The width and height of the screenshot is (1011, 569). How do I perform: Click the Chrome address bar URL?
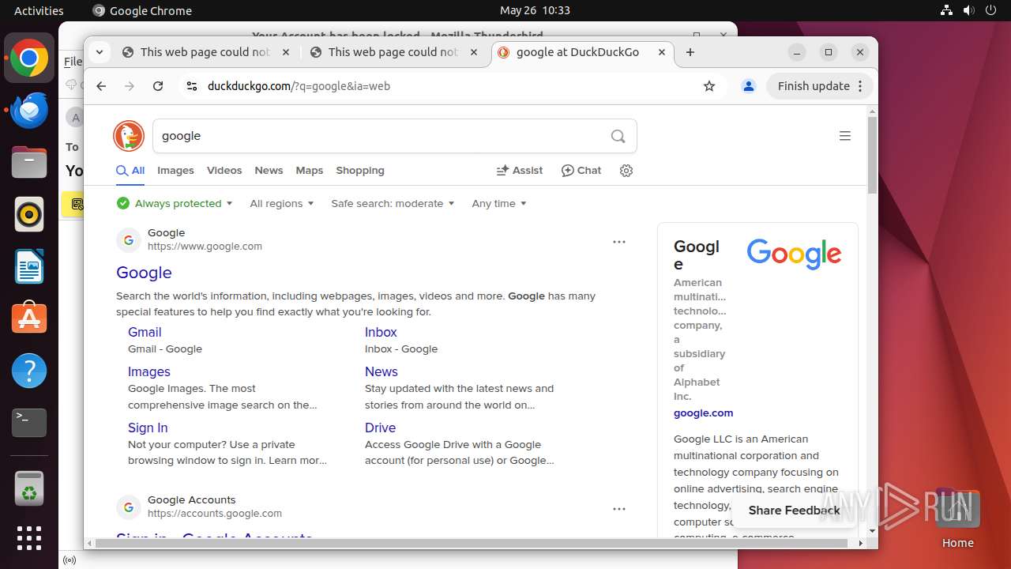click(299, 86)
